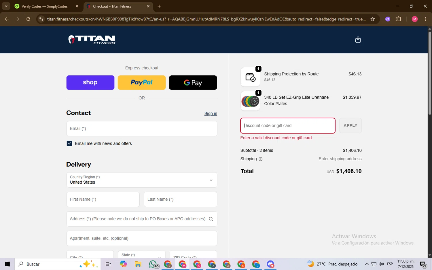Reload the checkout page
Screen dimensions: 432x270
[x=28, y=19]
